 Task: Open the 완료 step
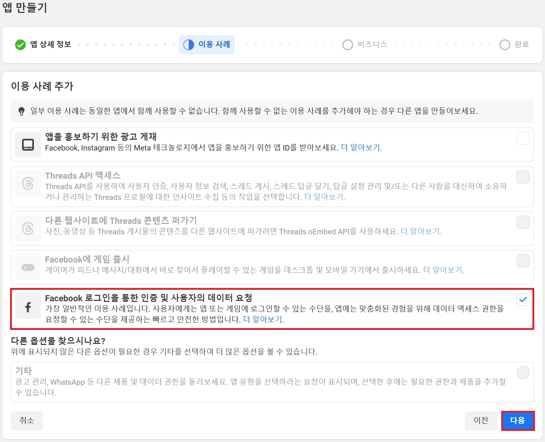click(x=514, y=45)
